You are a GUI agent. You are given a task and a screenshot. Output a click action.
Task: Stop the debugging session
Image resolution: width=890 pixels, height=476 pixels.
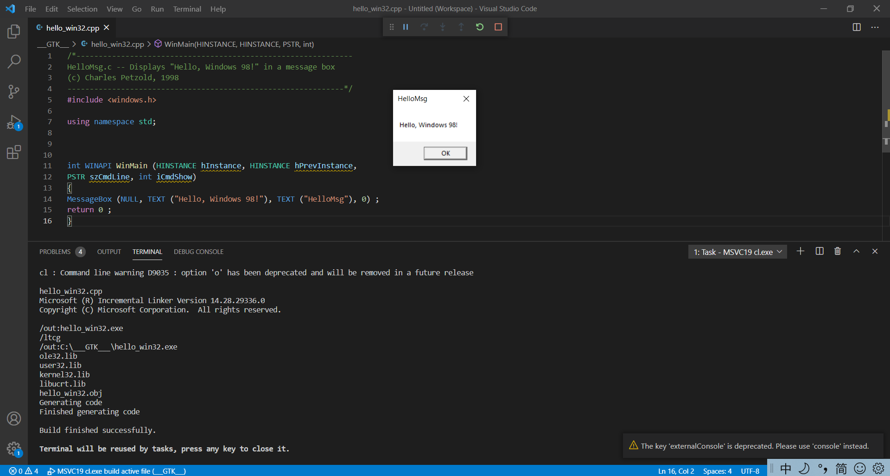pyautogui.click(x=498, y=27)
